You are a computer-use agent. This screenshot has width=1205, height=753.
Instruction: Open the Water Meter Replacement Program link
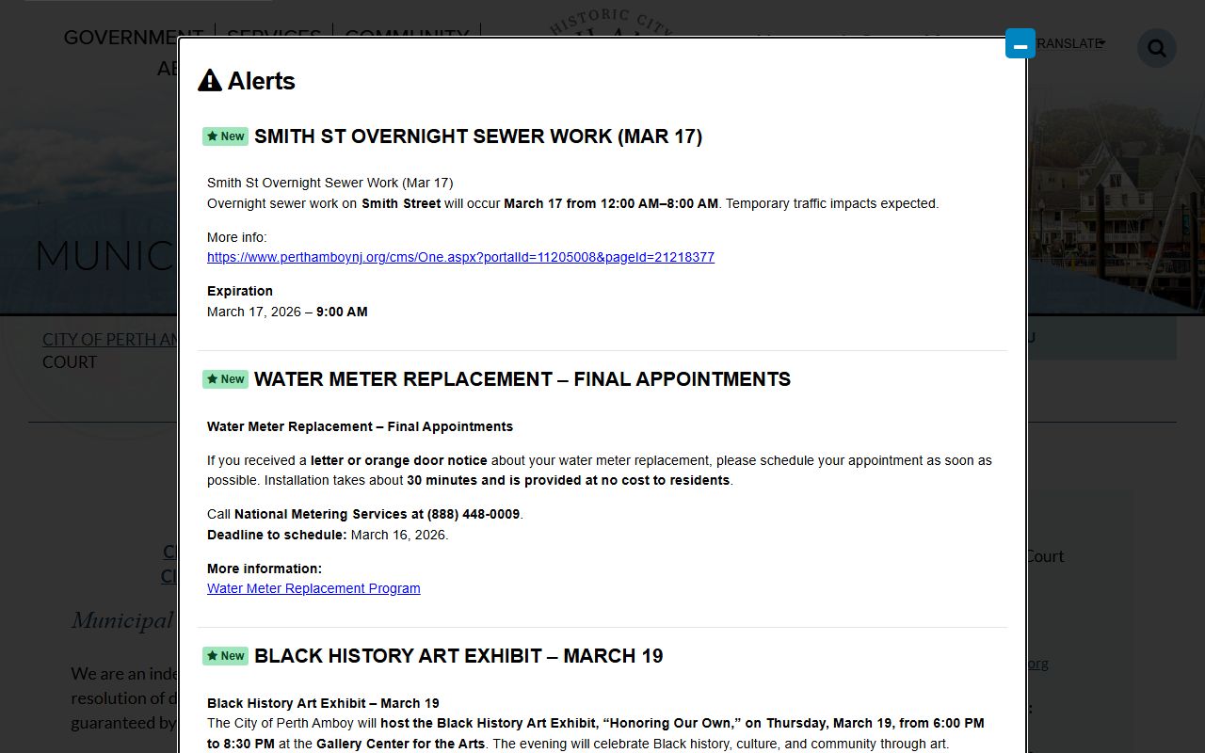click(313, 588)
